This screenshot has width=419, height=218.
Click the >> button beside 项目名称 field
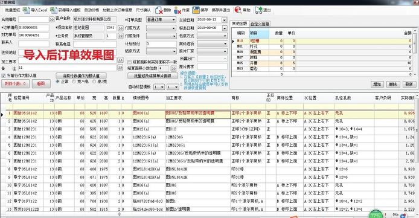121,28
